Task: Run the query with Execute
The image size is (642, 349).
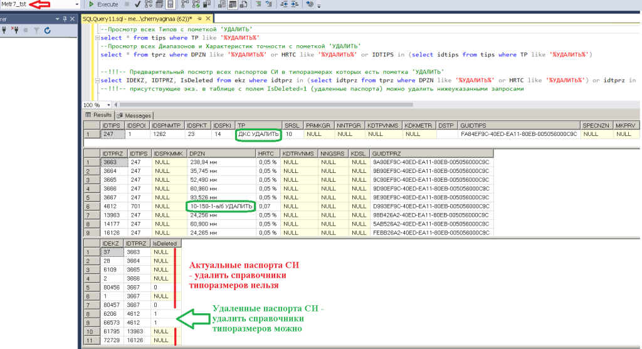Action: 103,4
